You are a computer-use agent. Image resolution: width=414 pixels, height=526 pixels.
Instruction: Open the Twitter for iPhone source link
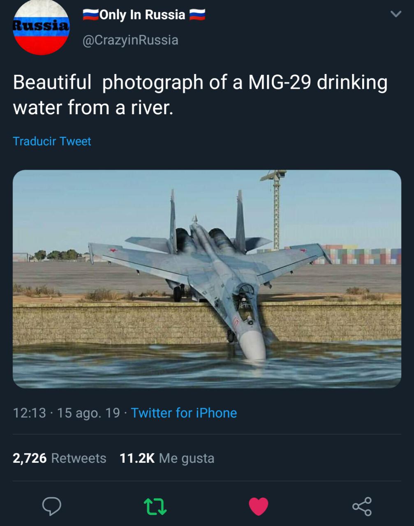[x=184, y=413]
